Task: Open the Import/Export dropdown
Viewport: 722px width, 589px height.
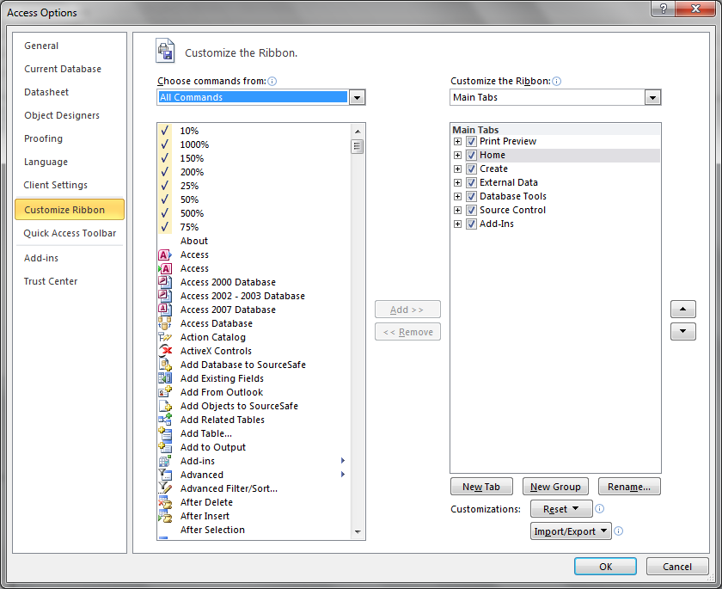Action: pyautogui.click(x=571, y=531)
